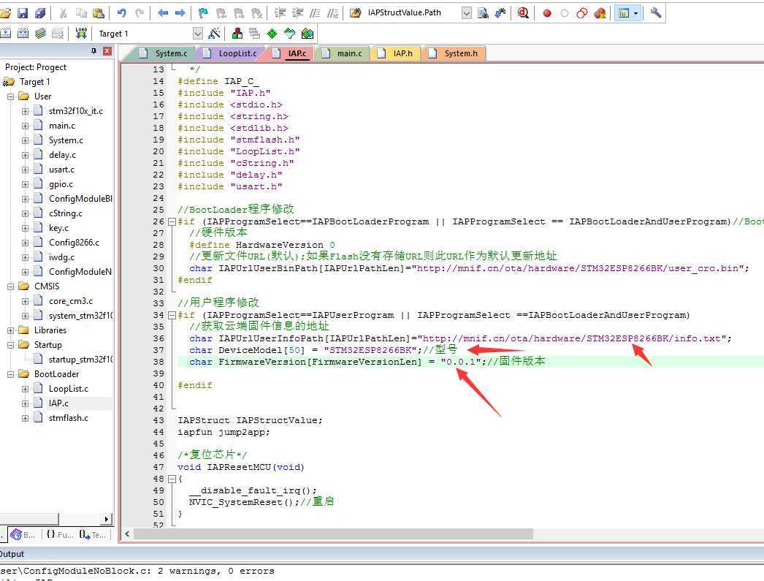Fold the #if block at line 26
Viewport: 764px width, 581px height.
click(172, 221)
